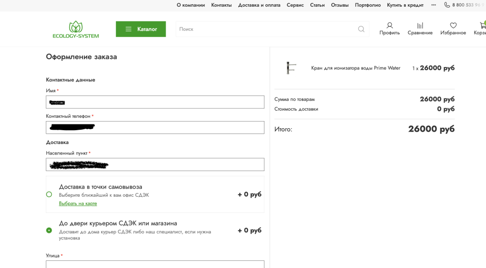This screenshot has width=486, height=268.
Task: Click the Улица street input field
Action: pos(155,264)
